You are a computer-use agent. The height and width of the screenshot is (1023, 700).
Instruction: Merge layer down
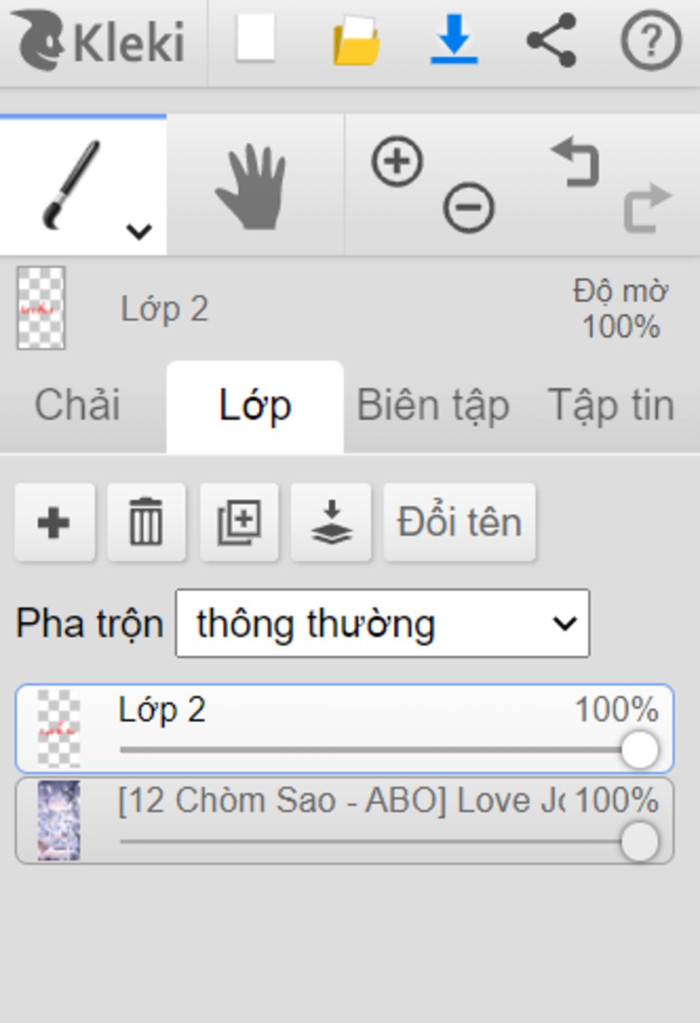[332, 522]
